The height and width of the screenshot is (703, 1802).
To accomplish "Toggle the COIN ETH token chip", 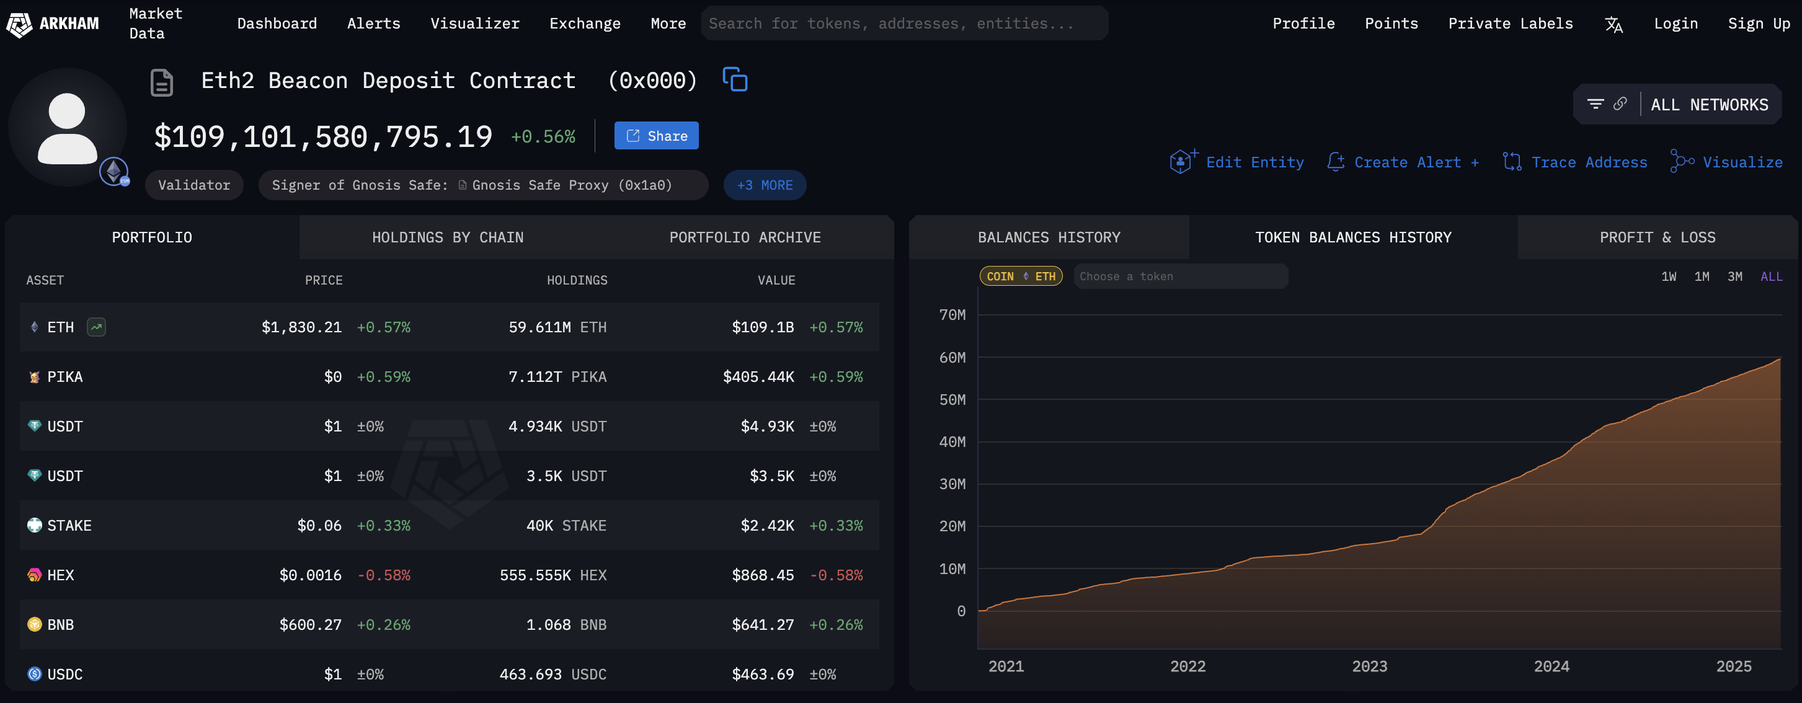I will 1021,276.
